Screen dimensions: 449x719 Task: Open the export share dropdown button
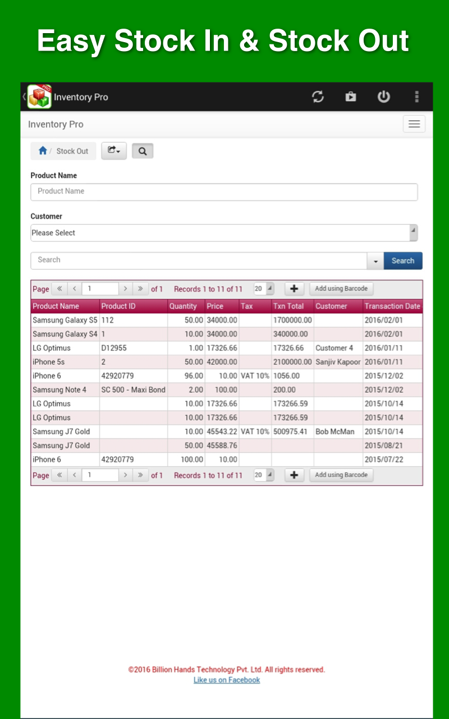(114, 151)
